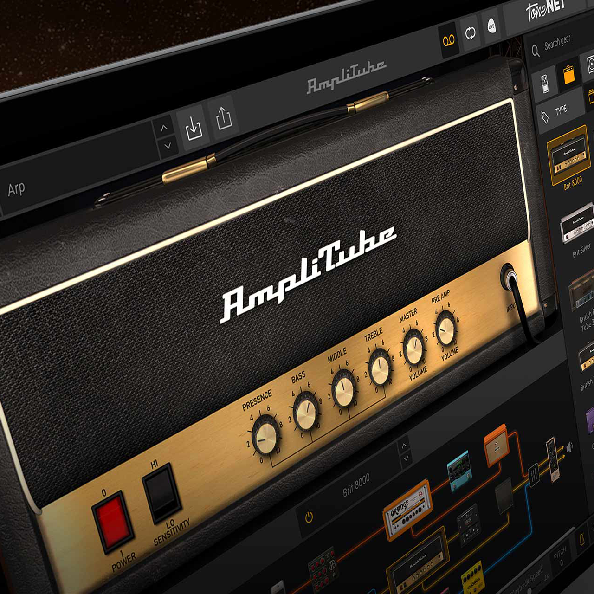Filter gear by TYPE tag
Image resolution: width=594 pixels, height=594 pixels.
(x=561, y=110)
